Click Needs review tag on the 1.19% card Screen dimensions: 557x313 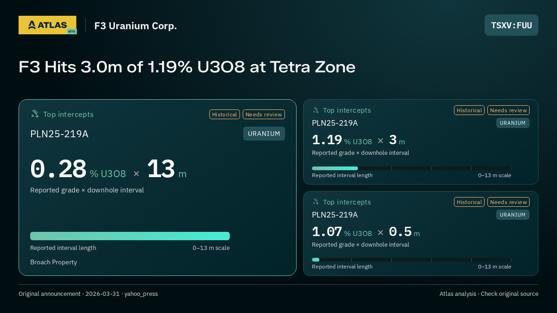pos(508,110)
